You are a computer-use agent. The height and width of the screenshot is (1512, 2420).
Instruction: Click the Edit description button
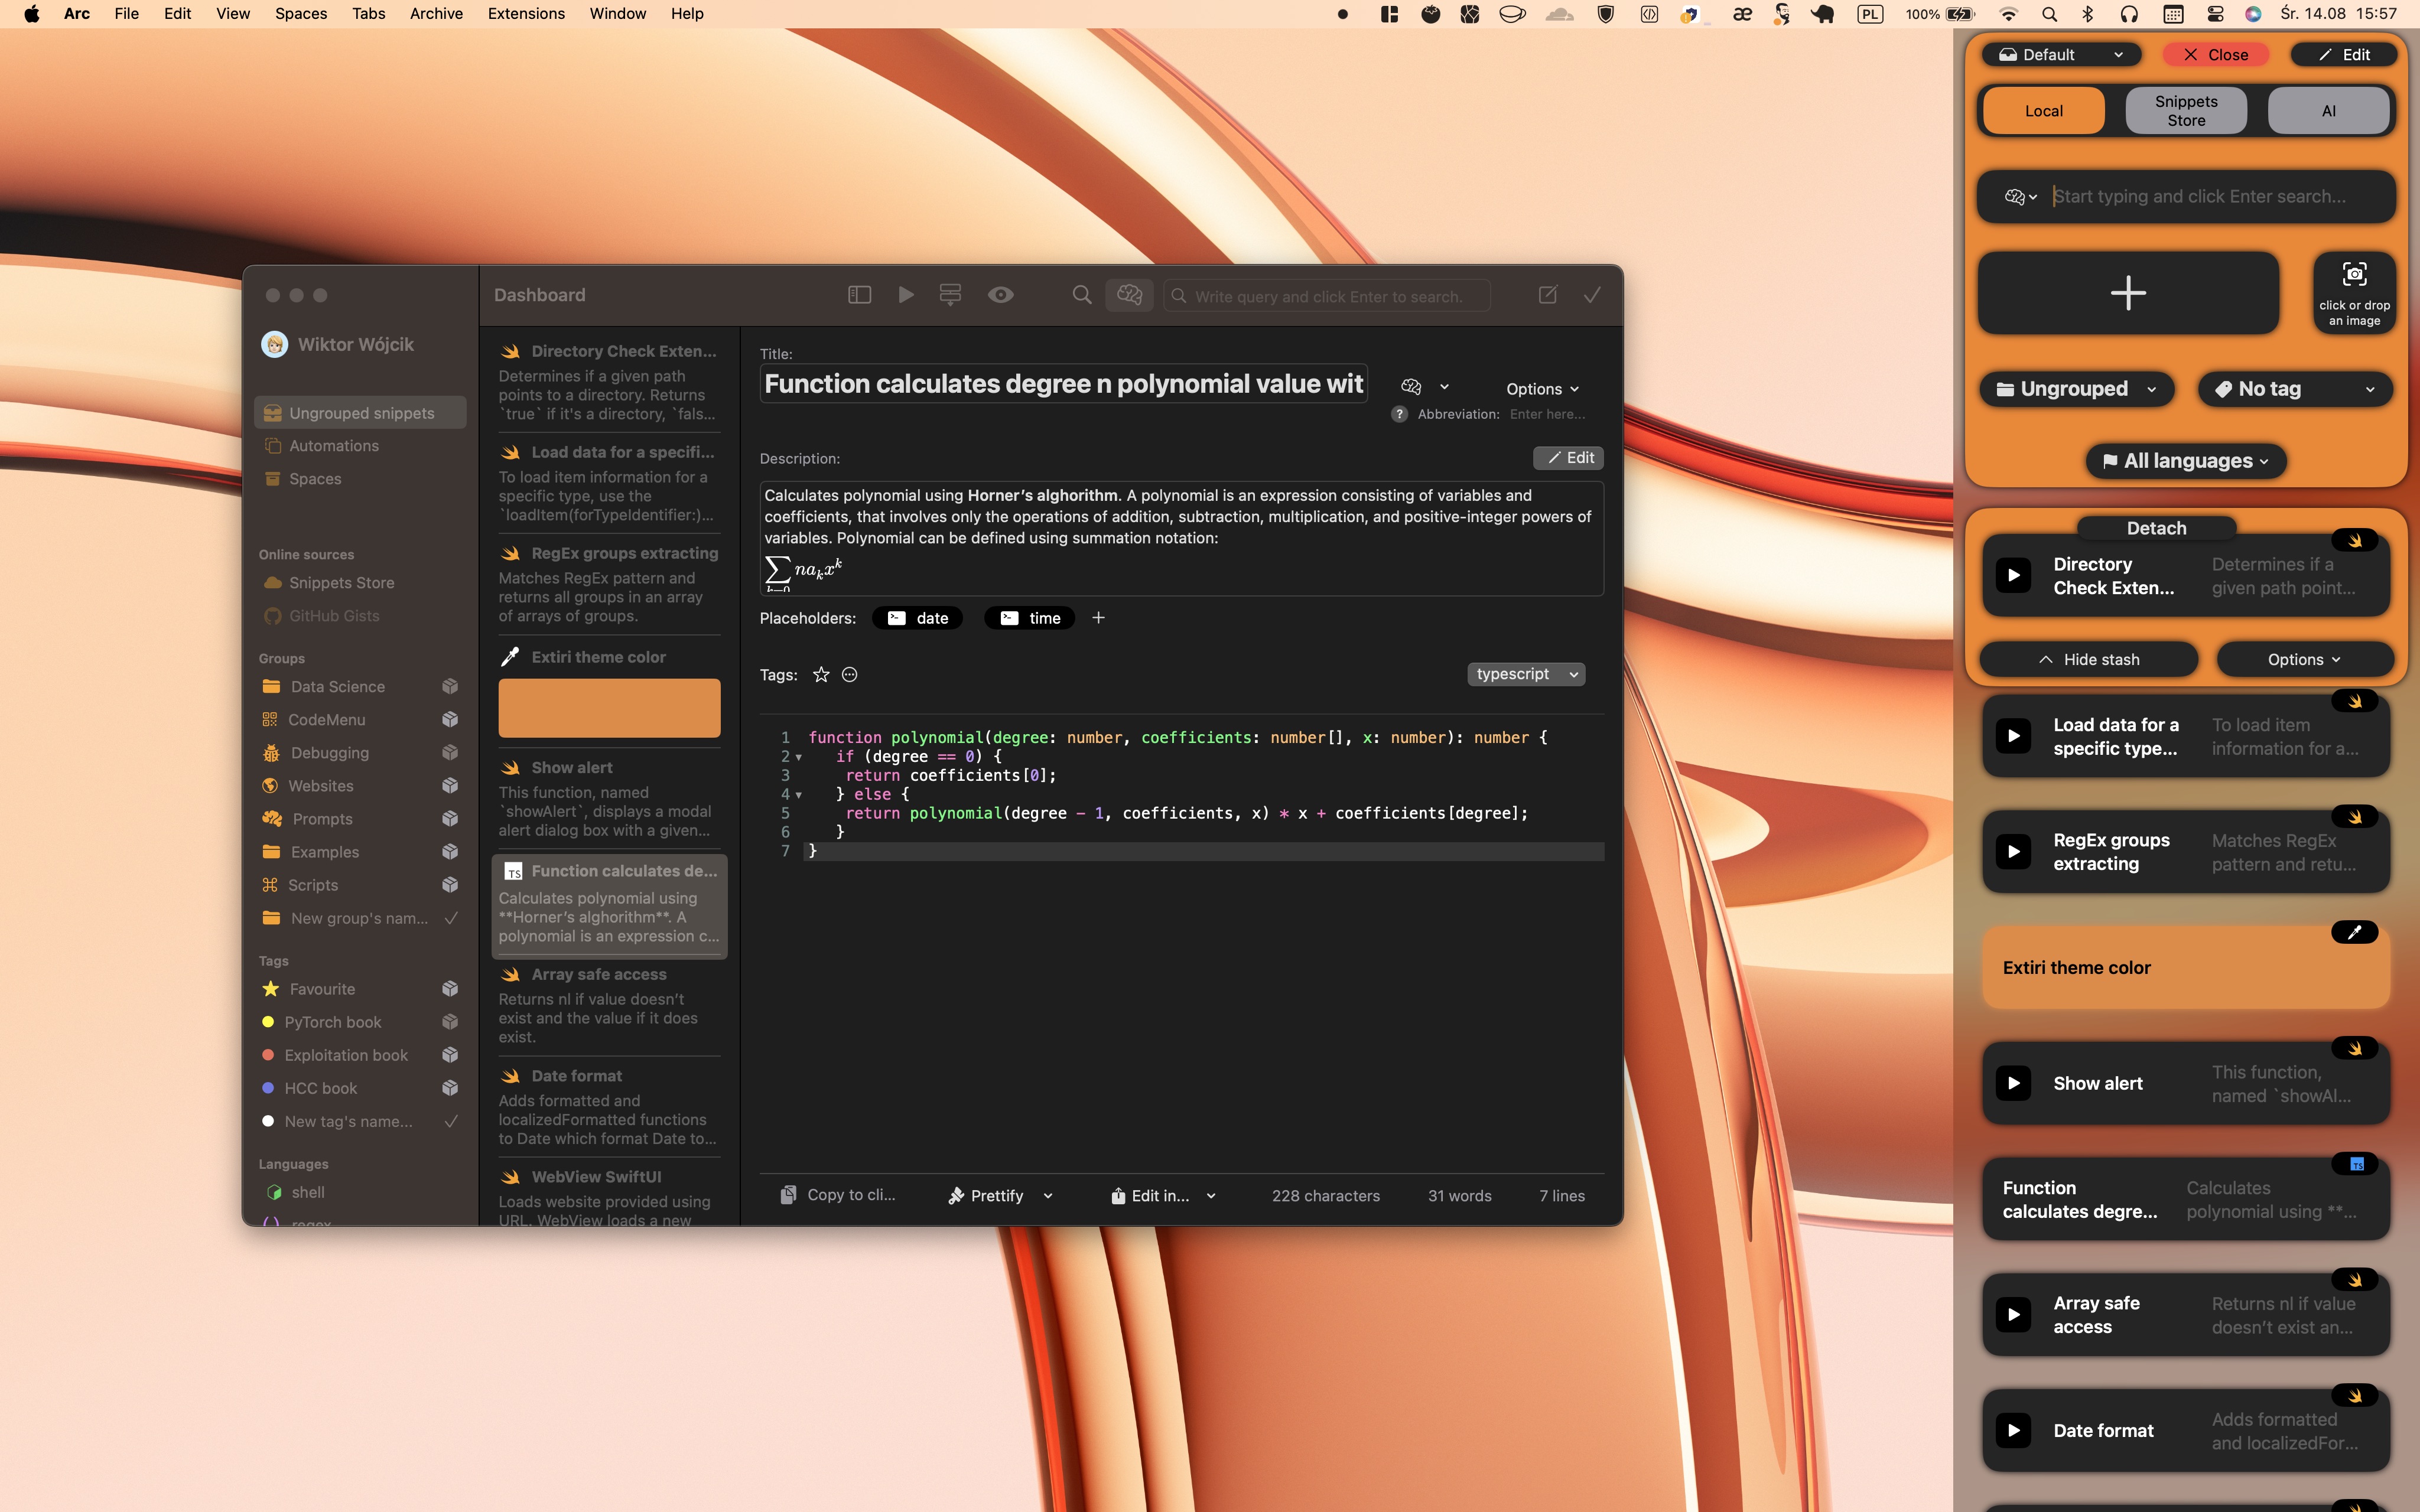(1569, 458)
